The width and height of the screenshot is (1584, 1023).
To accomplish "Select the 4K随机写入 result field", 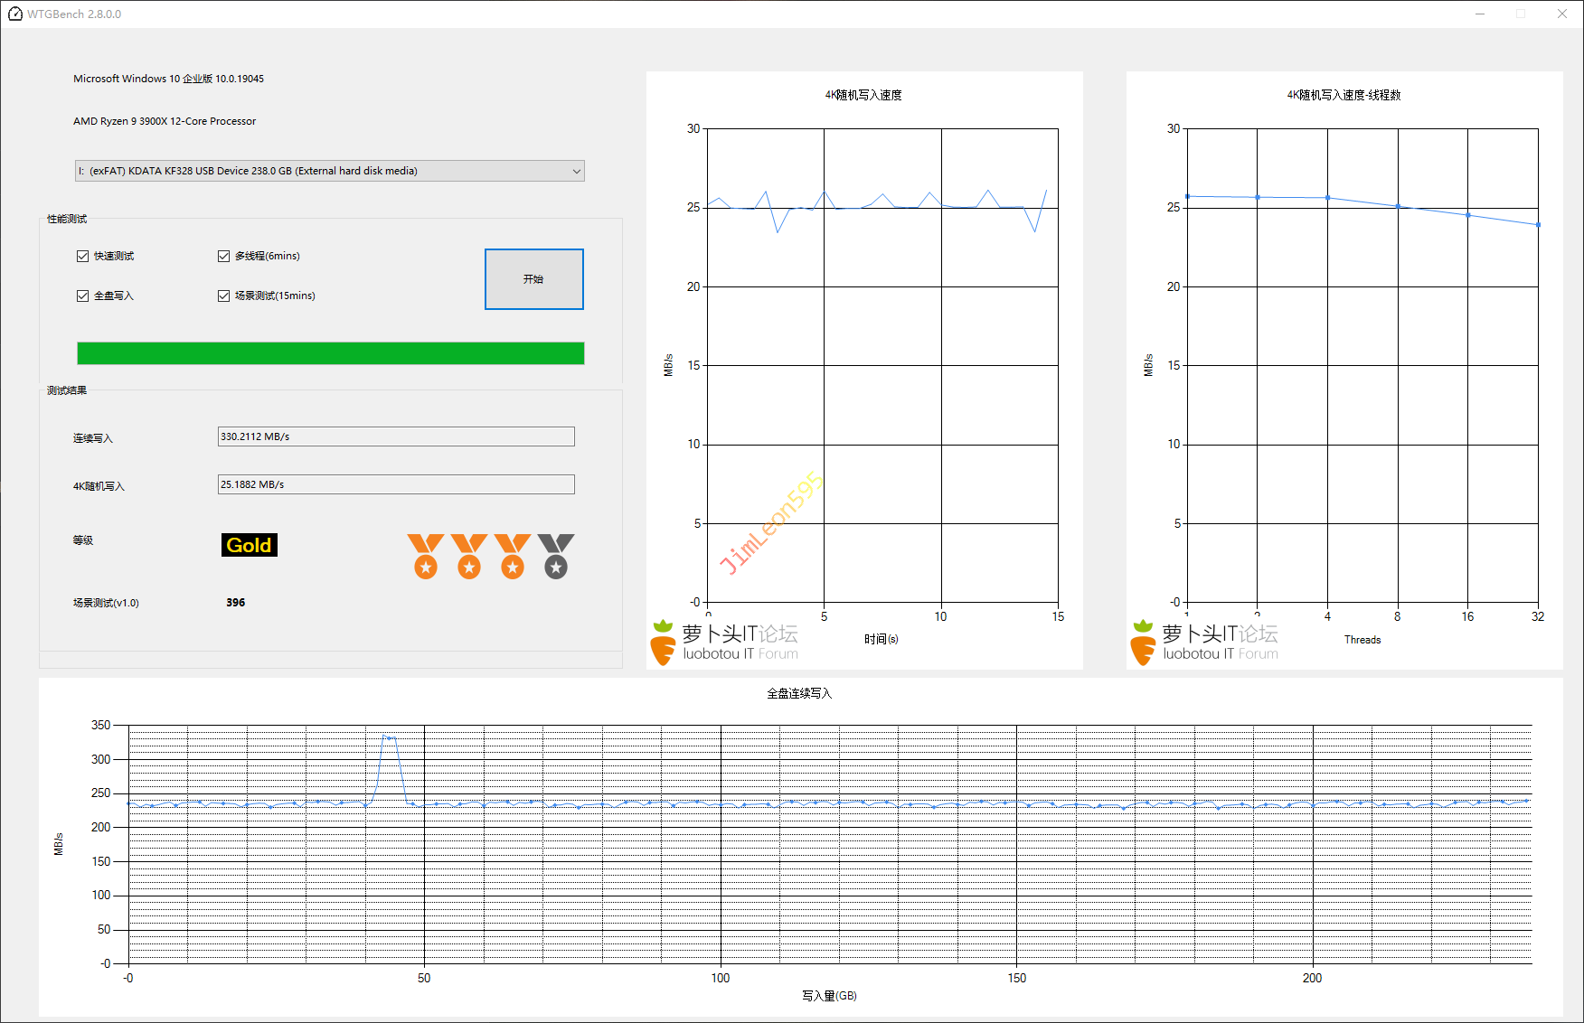I will point(395,484).
